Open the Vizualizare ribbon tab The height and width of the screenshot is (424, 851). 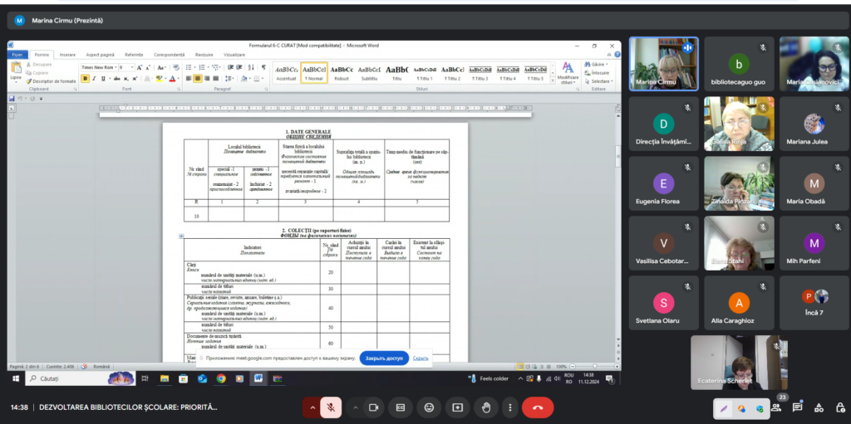[234, 55]
